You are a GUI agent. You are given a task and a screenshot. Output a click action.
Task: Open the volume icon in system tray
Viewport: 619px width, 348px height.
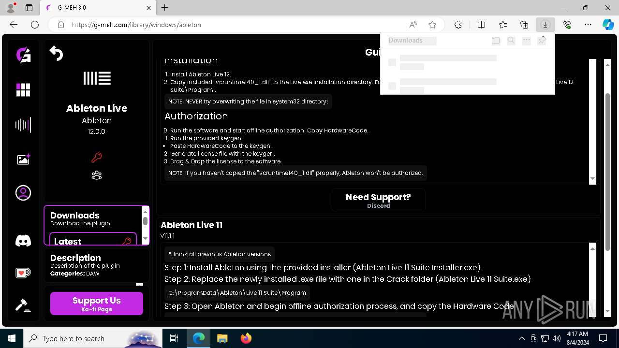point(556,338)
